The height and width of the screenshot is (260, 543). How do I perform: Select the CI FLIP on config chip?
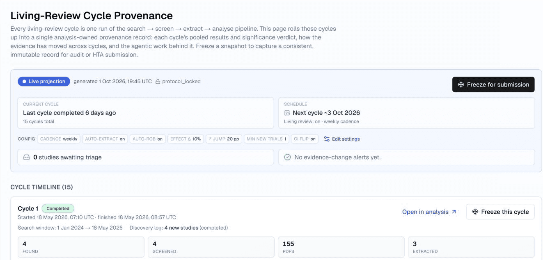pos(305,139)
